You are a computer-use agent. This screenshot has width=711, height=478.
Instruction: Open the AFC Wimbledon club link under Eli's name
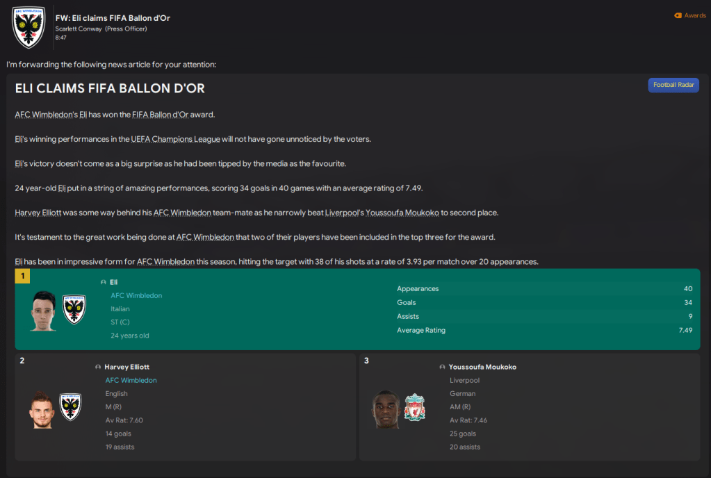click(x=136, y=295)
